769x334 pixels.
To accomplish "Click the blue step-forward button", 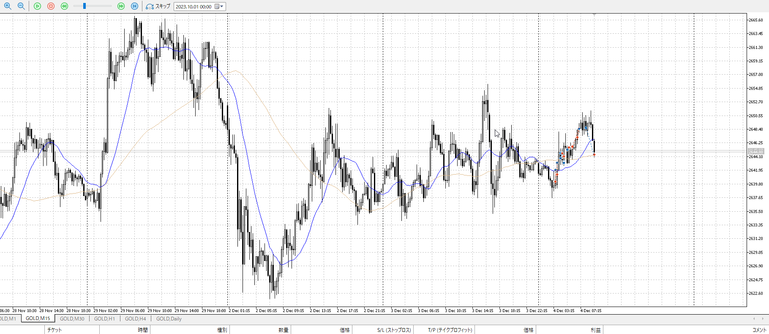I will (134, 6).
